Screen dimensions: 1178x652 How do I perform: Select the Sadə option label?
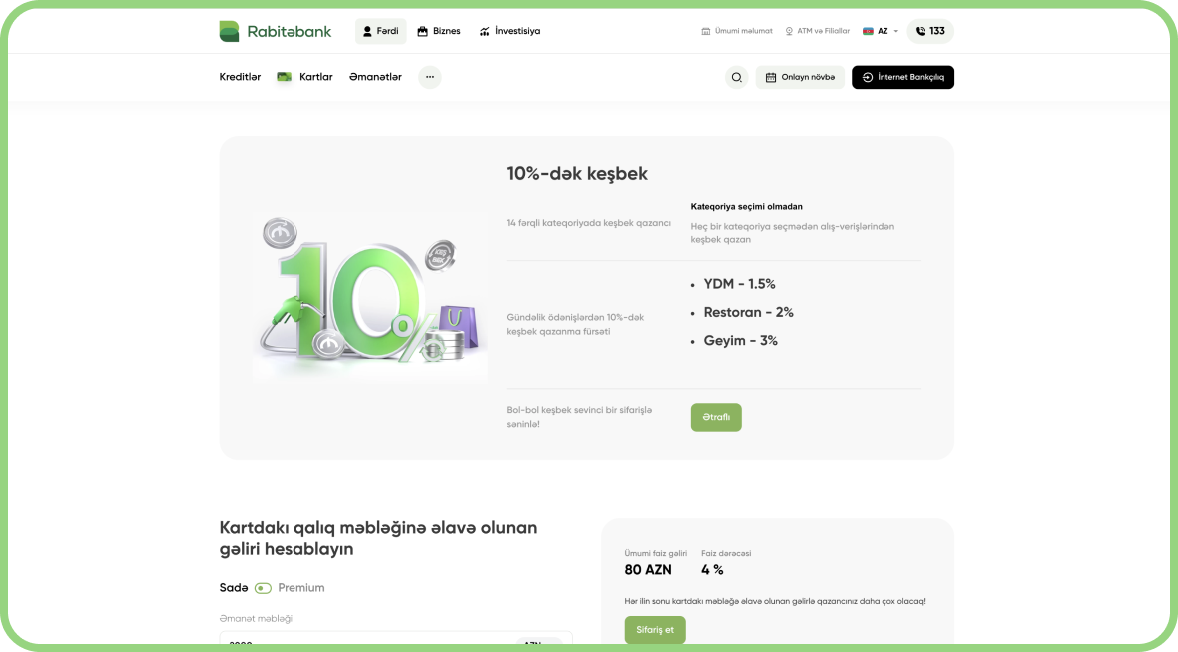coord(233,588)
